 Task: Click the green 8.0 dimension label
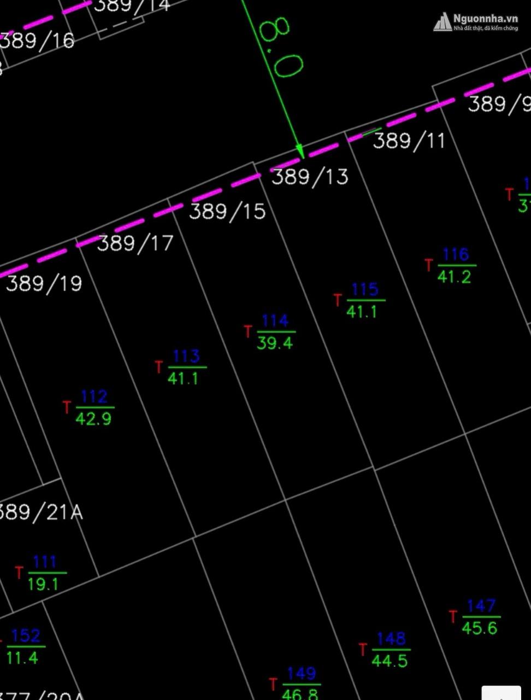pos(281,48)
